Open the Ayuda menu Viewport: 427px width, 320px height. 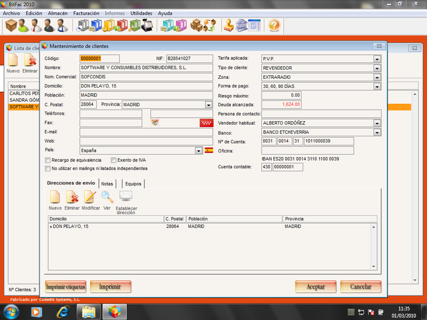(165, 13)
